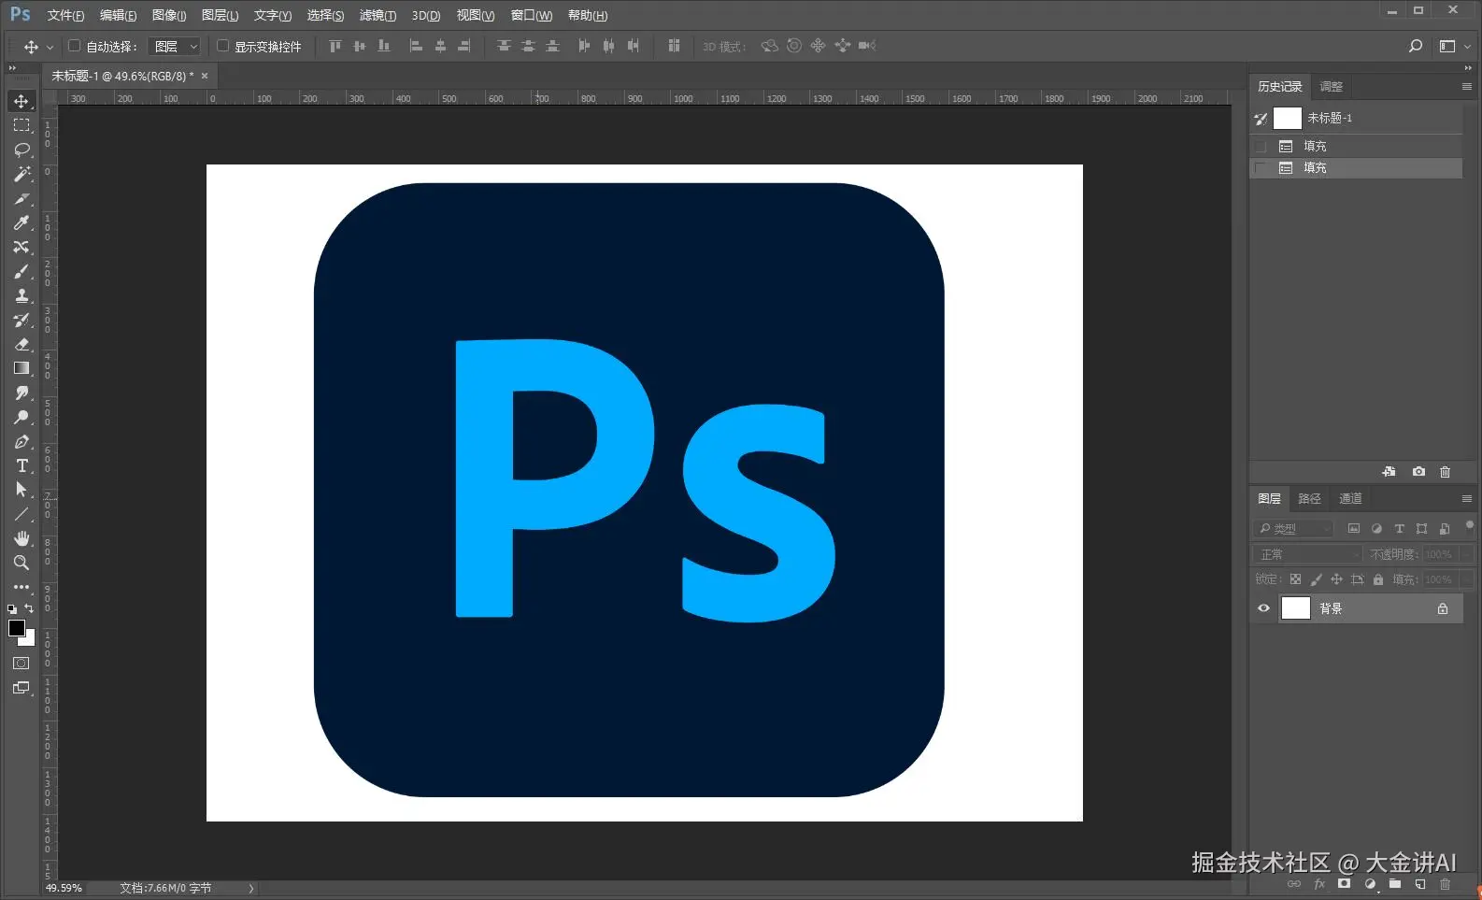Select the Eyedropper tool
Screen dimensions: 1482x900
pos(21,222)
